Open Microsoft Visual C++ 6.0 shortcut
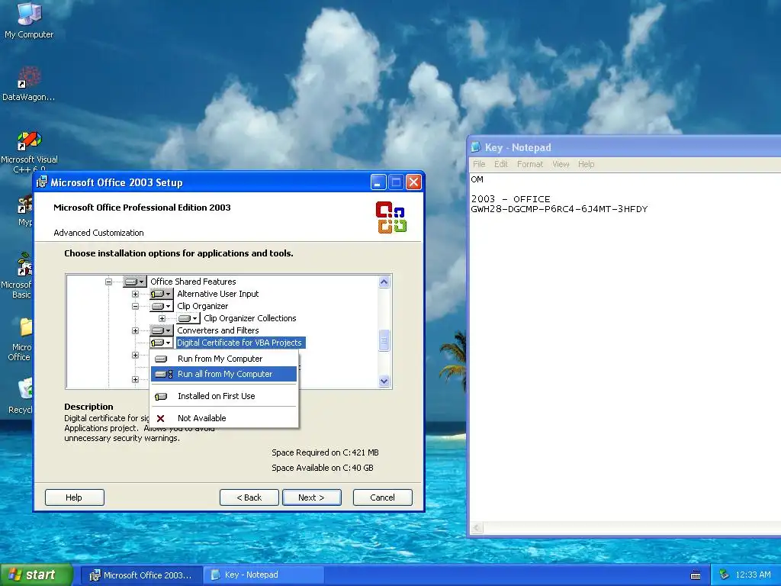This screenshot has width=781, height=586. (x=29, y=152)
